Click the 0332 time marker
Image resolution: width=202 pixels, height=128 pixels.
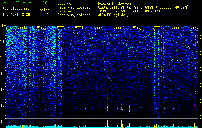41,28
